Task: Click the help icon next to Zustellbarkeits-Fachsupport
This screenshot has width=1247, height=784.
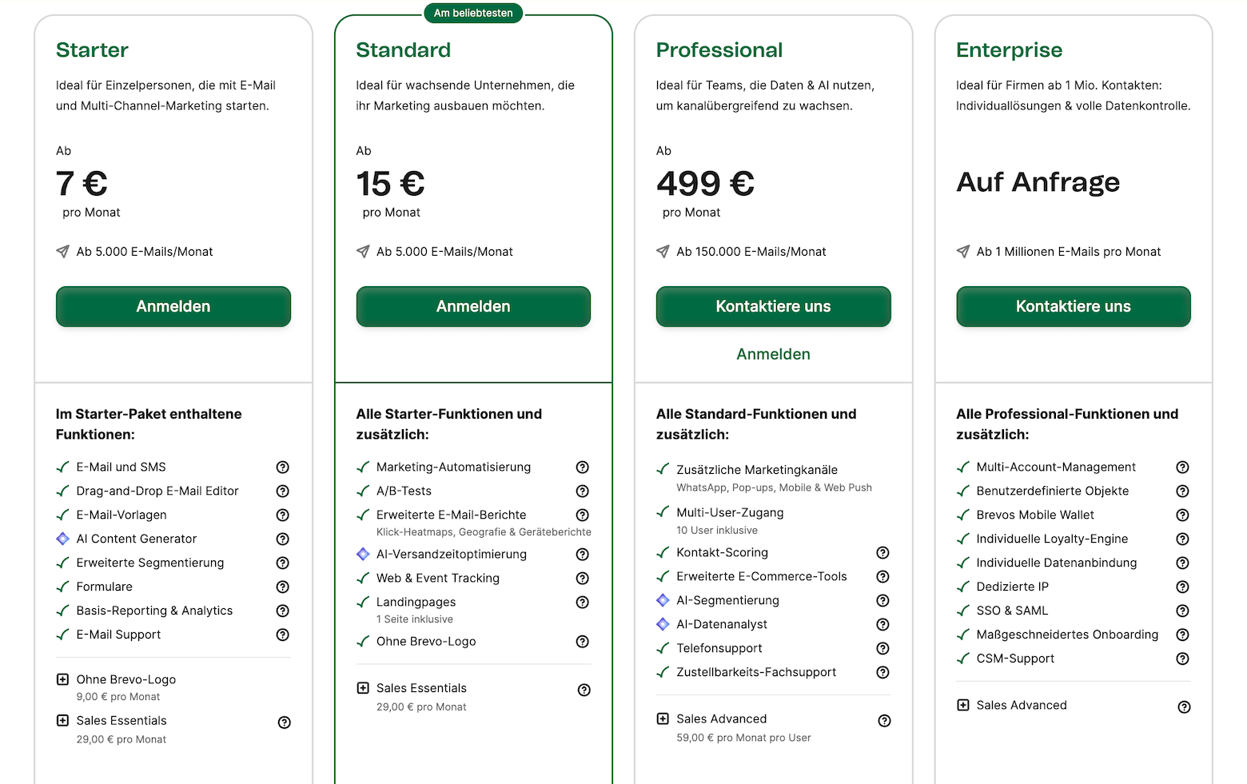Action: (882, 672)
